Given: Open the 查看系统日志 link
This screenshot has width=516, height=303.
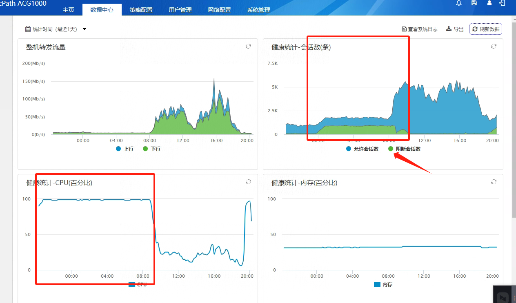Looking at the screenshot, I should [420, 29].
